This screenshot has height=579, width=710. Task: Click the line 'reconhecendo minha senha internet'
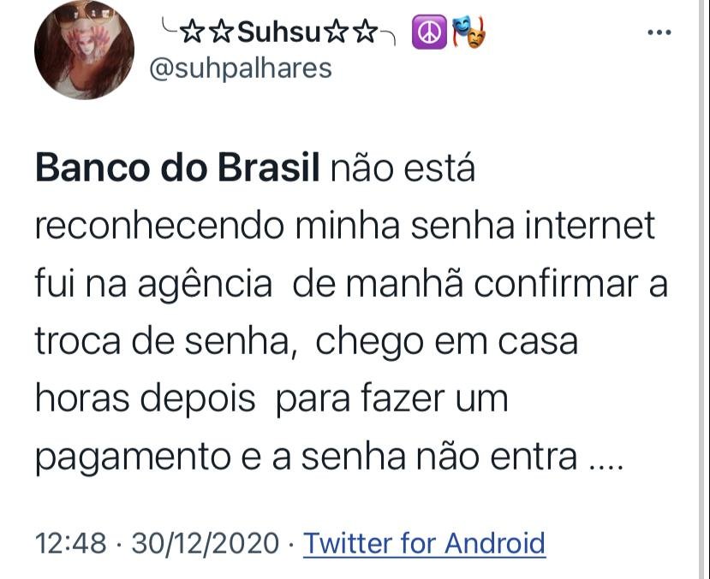345,225
